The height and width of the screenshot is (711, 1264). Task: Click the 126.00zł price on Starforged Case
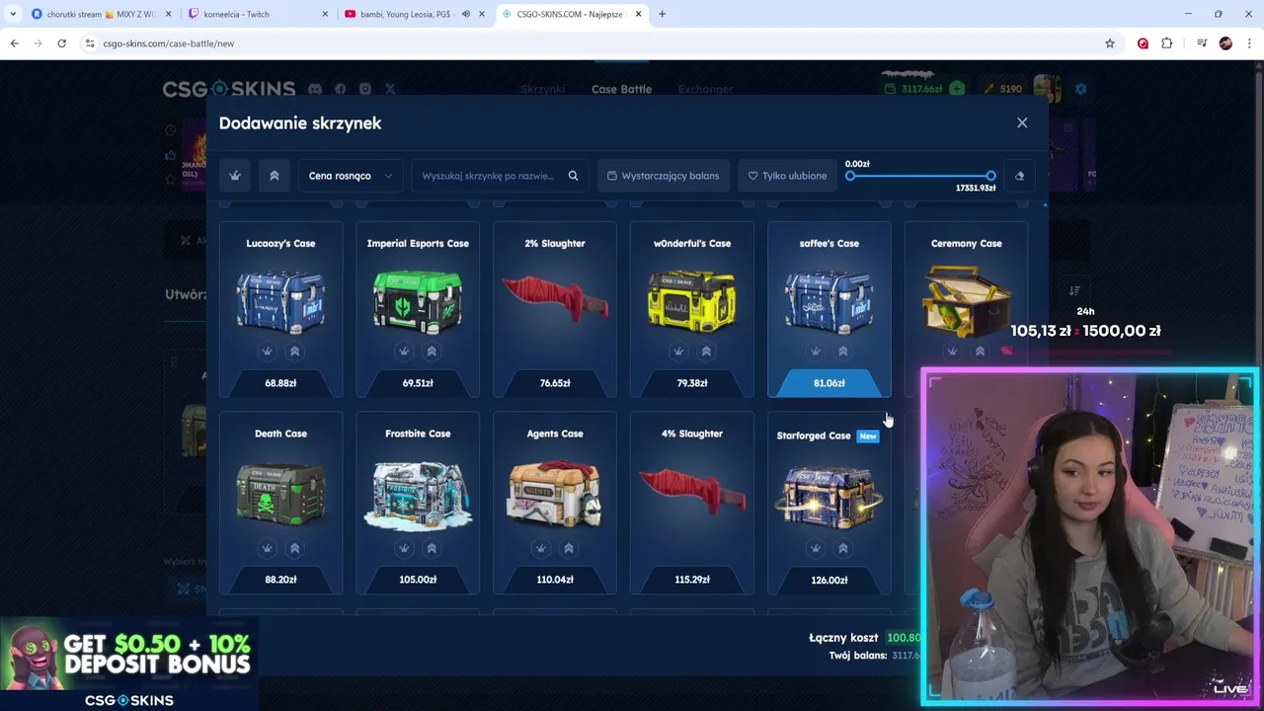pyautogui.click(x=829, y=581)
